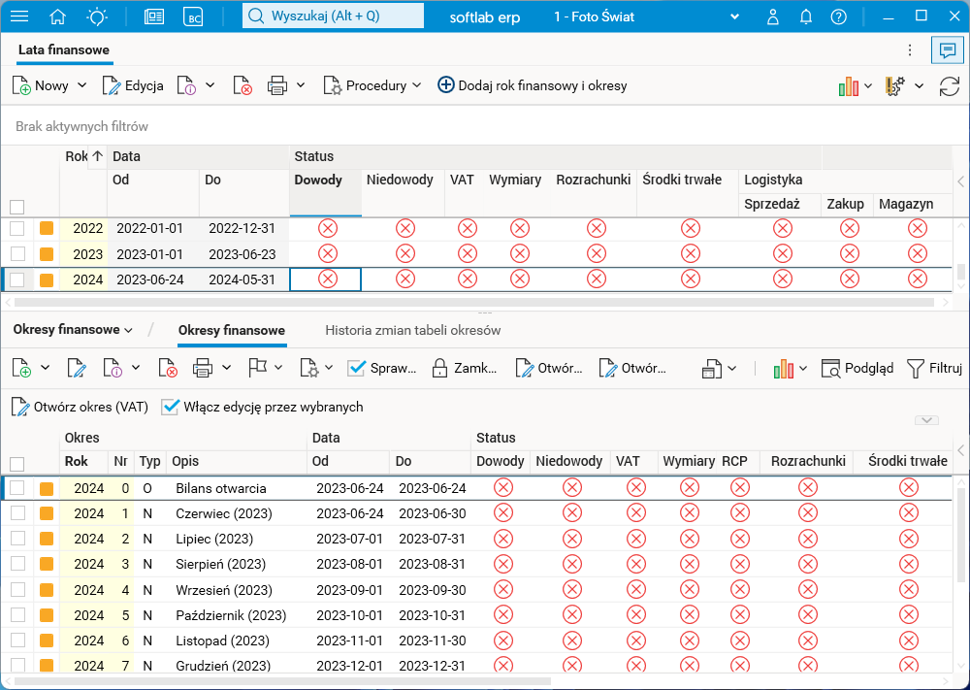This screenshot has height=690, width=970.
Task: Expand the Procedury dropdown
Action: (x=373, y=86)
